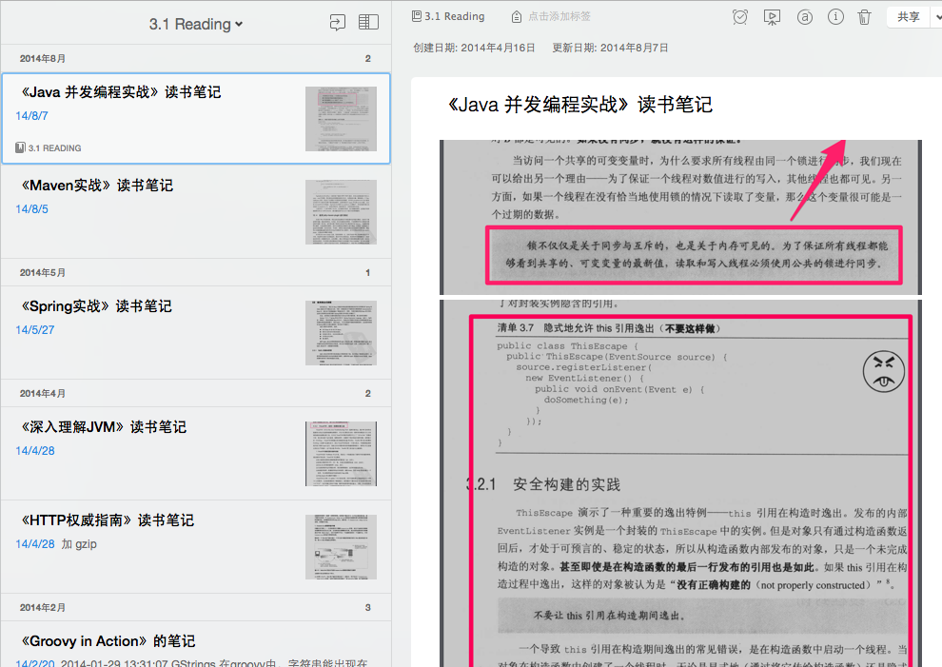942x667 pixels.
Task: Click the 加 gzip snippet in HTTP note
Action: (x=79, y=544)
